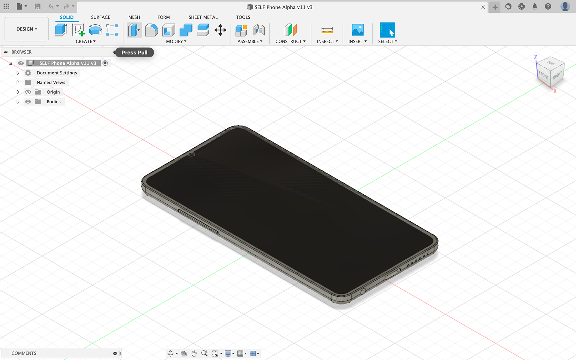This screenshot has width=576, height=360.
Task: Activate the Move/Copy tool
Action: 220,30
